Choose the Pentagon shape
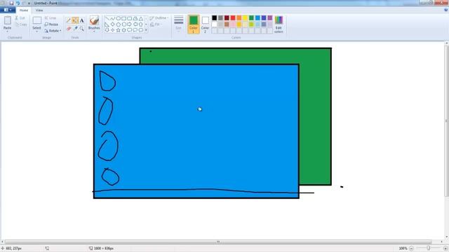 (x=119, y=24)
